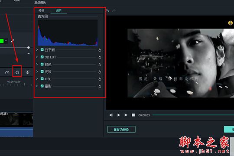Image resolution: width=234 pixels, height=156 pixels.
Task: Expand the 3D LUT section
Action: click(x=37, y=57)
